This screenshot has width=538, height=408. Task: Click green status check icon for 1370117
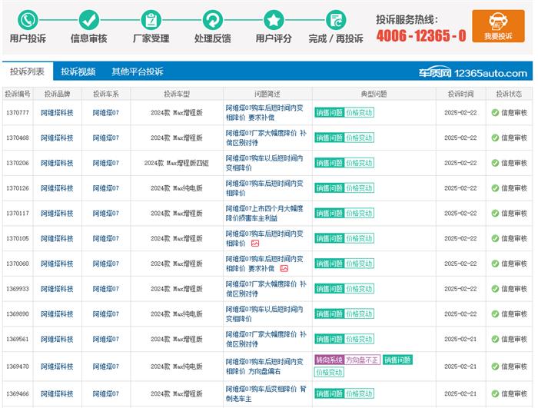(x=495, y=213)
